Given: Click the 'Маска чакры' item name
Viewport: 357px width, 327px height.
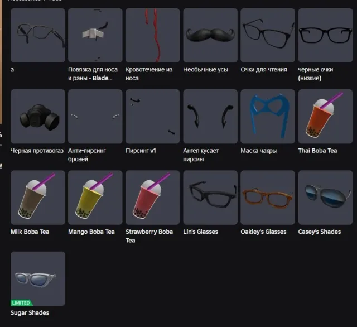Looking at the screenshot, I should 259,151.
